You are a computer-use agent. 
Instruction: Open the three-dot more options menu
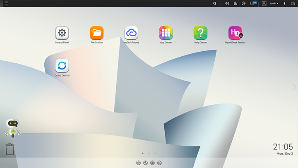click(284, 3)
